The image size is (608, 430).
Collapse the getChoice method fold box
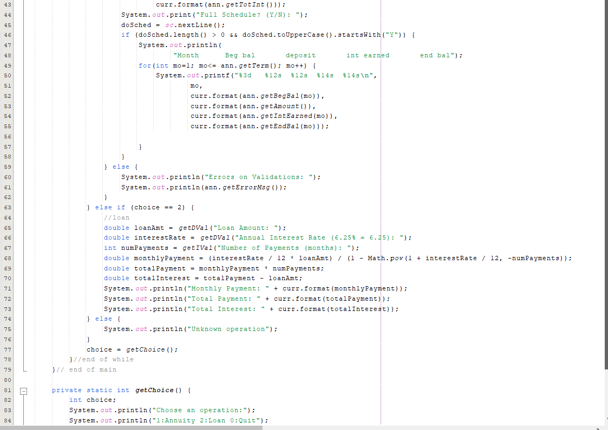[x=23, y=389]
